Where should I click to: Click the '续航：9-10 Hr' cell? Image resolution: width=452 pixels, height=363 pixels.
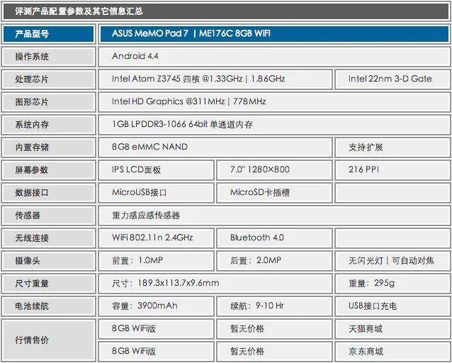tap(274, 306)
